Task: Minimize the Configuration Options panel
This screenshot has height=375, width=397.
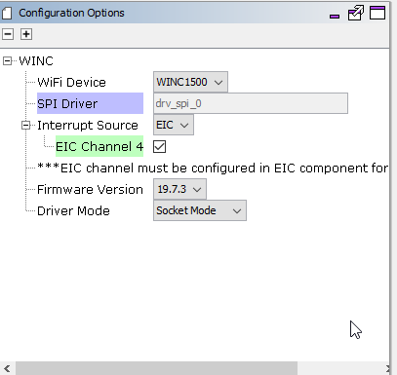Action: [335, 16]
